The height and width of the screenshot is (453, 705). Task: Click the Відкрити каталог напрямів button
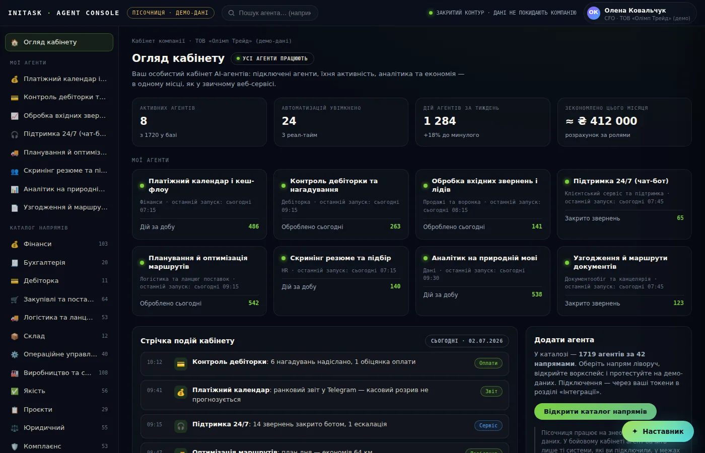(x=595, y=411)
